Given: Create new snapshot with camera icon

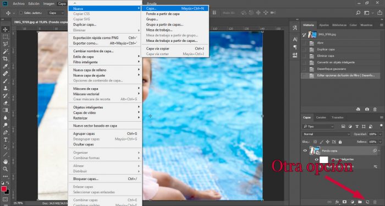Looking at the screenshot, I should (367, 109).
